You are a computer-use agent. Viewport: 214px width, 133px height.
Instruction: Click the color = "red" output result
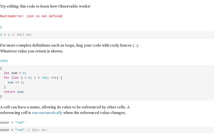click(12, 123)
